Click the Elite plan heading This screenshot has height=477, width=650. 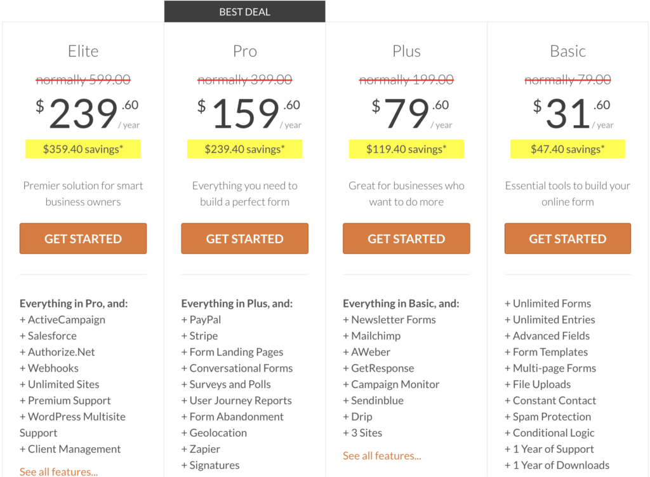pyautogui.click(x=83, y=51)
